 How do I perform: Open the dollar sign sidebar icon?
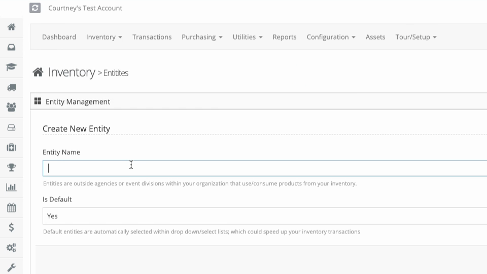click(12, 227)
